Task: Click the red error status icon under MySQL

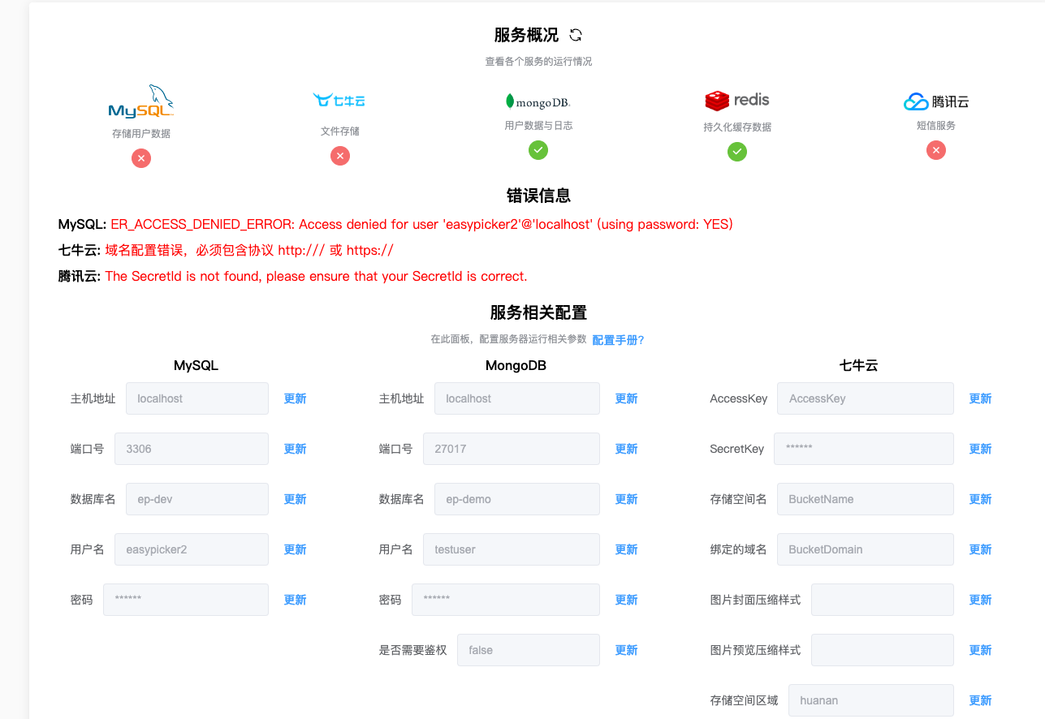Action: [141, 158]
